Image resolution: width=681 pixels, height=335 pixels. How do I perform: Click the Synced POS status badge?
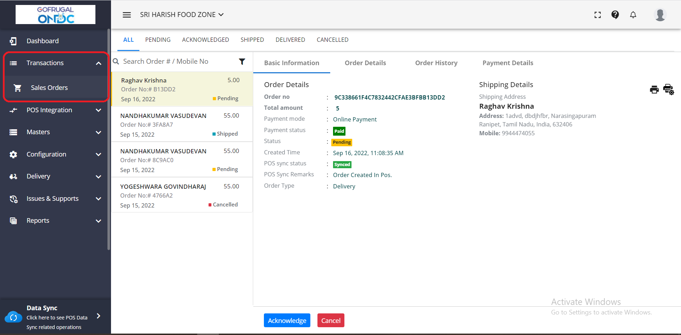pyautogui.click(x=342, y=165)
